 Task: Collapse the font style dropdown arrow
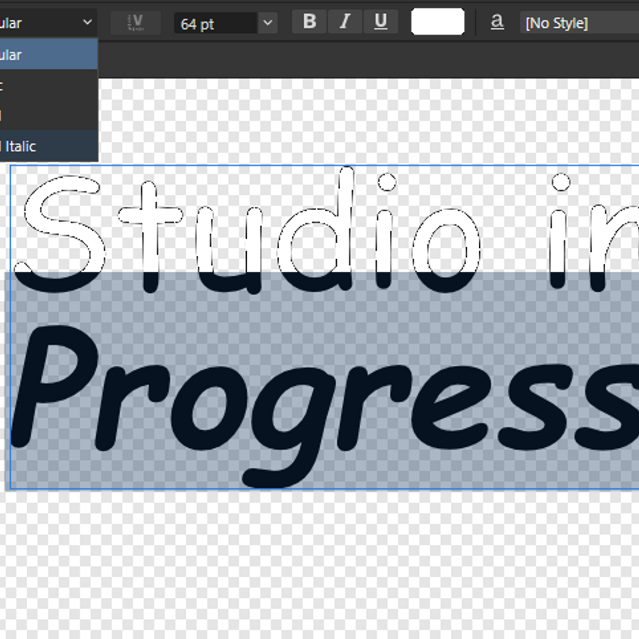pos(88,22)
